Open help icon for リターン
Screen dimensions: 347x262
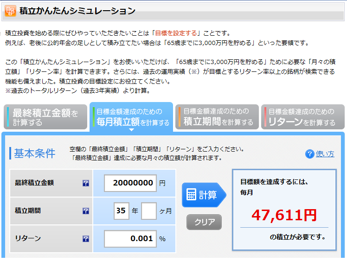point(86,239)
